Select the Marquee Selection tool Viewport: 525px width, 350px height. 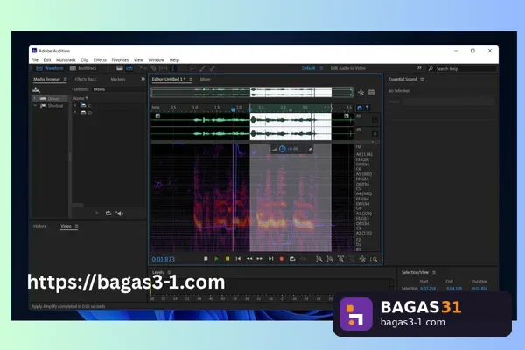[183, 68]
